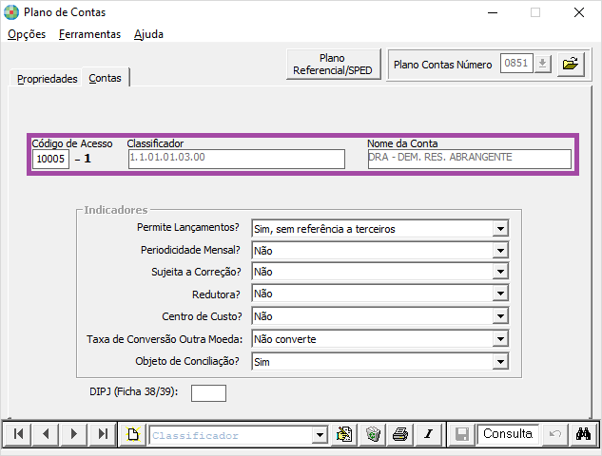The width and height of the screenshot is (602, 456).
Task: Click the binoculars search icon
Action: [x=583, y=434]
